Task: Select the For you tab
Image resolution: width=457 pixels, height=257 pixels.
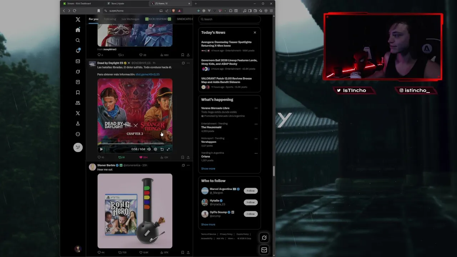Action: 94,19
